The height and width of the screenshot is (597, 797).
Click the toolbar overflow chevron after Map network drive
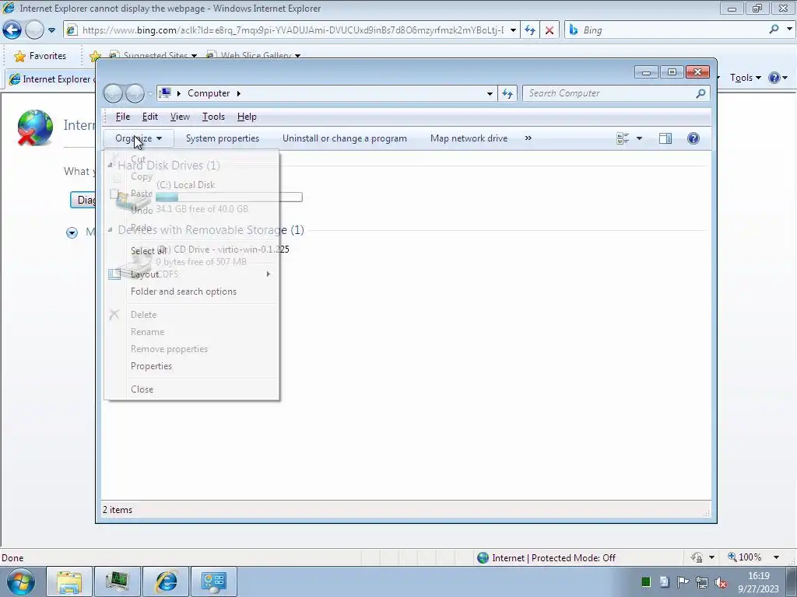click(x=528, y=138)
